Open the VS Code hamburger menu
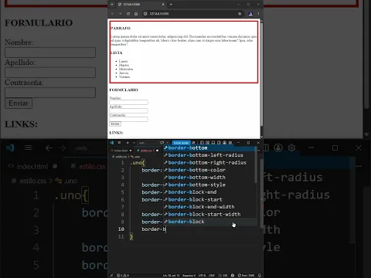The height and width of the screenshot is (278, 371). [x=119, y=143]
